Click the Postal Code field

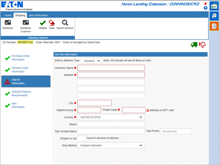134,110
